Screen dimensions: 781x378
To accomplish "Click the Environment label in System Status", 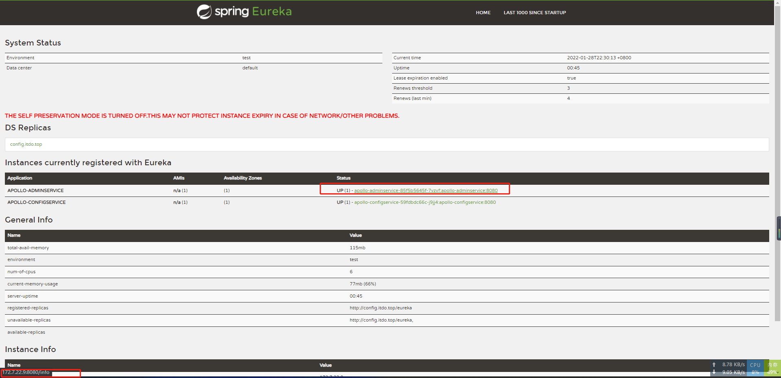I will [x=20, y=58].
